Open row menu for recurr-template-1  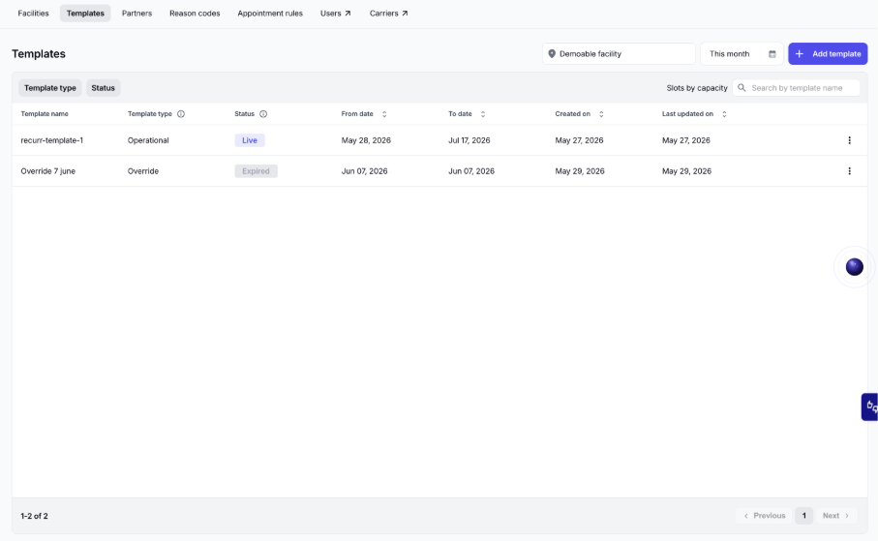pyautogui.click(x=849, y=140)
